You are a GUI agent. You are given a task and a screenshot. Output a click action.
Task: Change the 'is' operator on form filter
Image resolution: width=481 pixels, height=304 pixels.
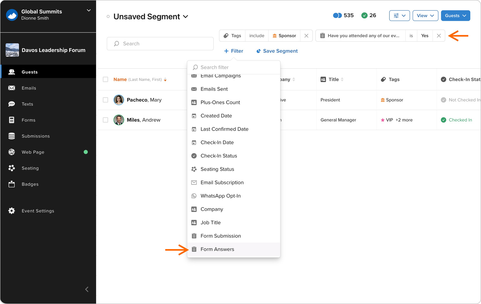[x=411, y=36]
